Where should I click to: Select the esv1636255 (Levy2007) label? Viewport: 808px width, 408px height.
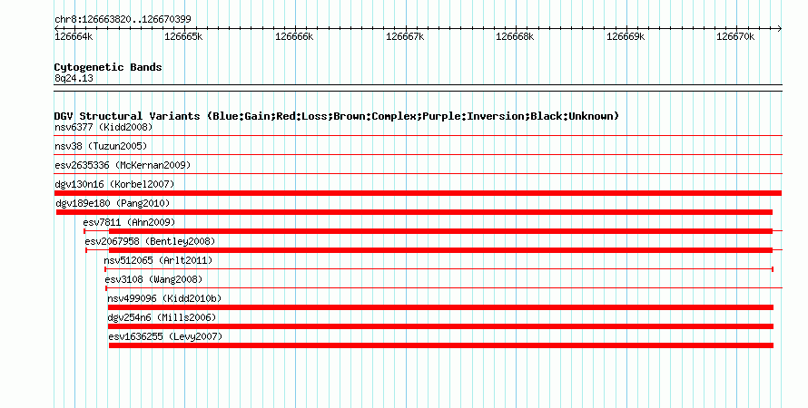tap(165, 336)
